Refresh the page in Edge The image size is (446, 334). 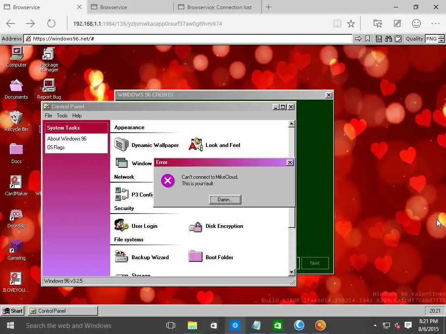(x=51, y=23)
